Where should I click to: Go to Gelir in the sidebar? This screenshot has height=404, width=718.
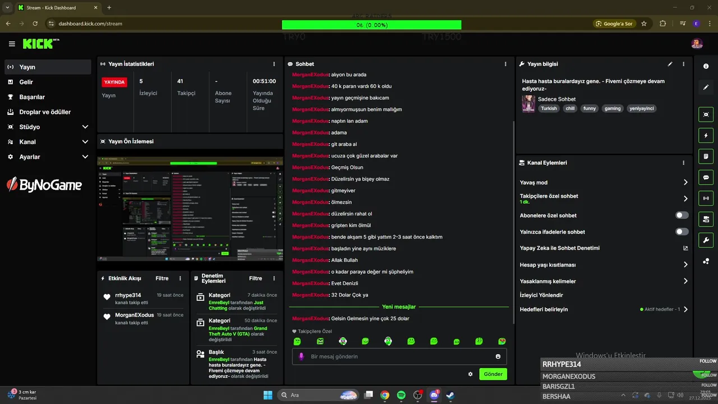tap(48, 82)
